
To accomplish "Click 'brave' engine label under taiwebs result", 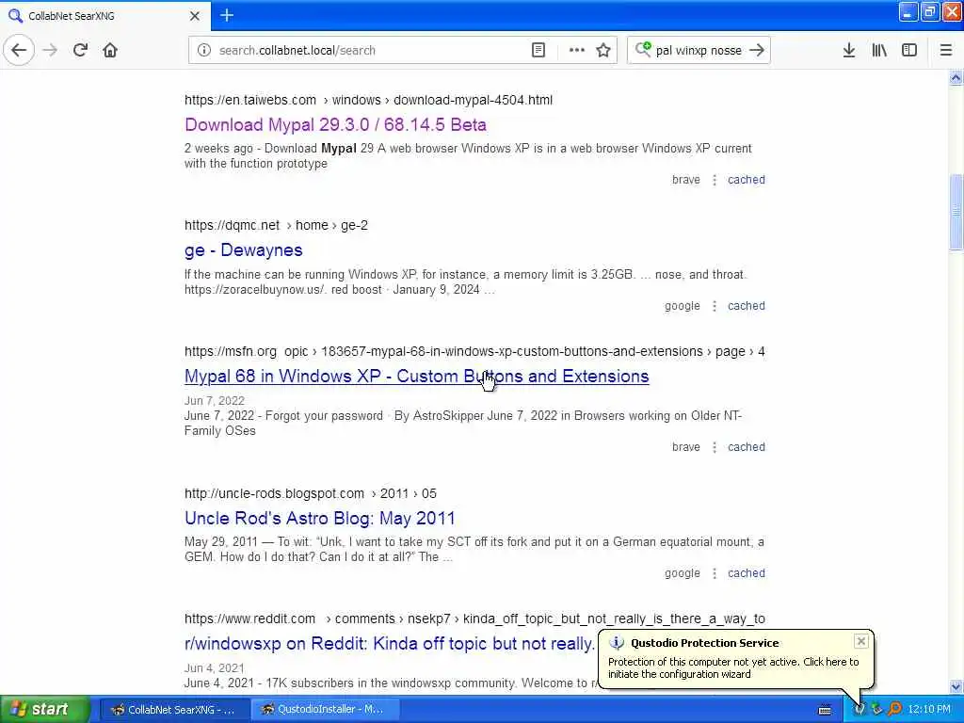I will pyautogui.click(x=686, y=180).
